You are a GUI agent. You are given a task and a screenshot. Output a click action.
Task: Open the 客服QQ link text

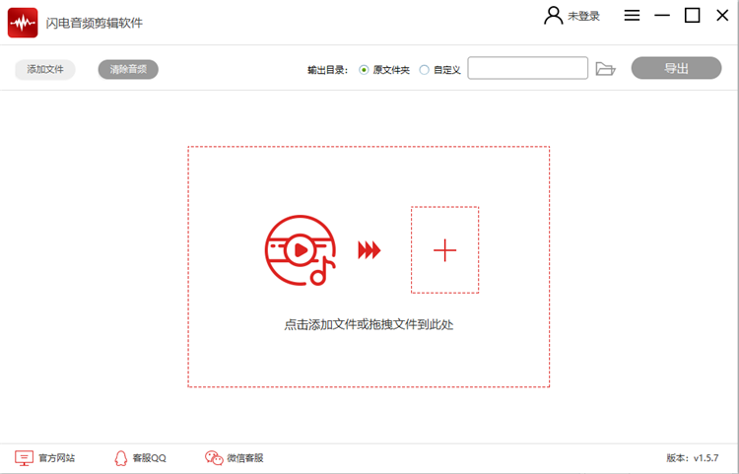[x=150, y=458]
